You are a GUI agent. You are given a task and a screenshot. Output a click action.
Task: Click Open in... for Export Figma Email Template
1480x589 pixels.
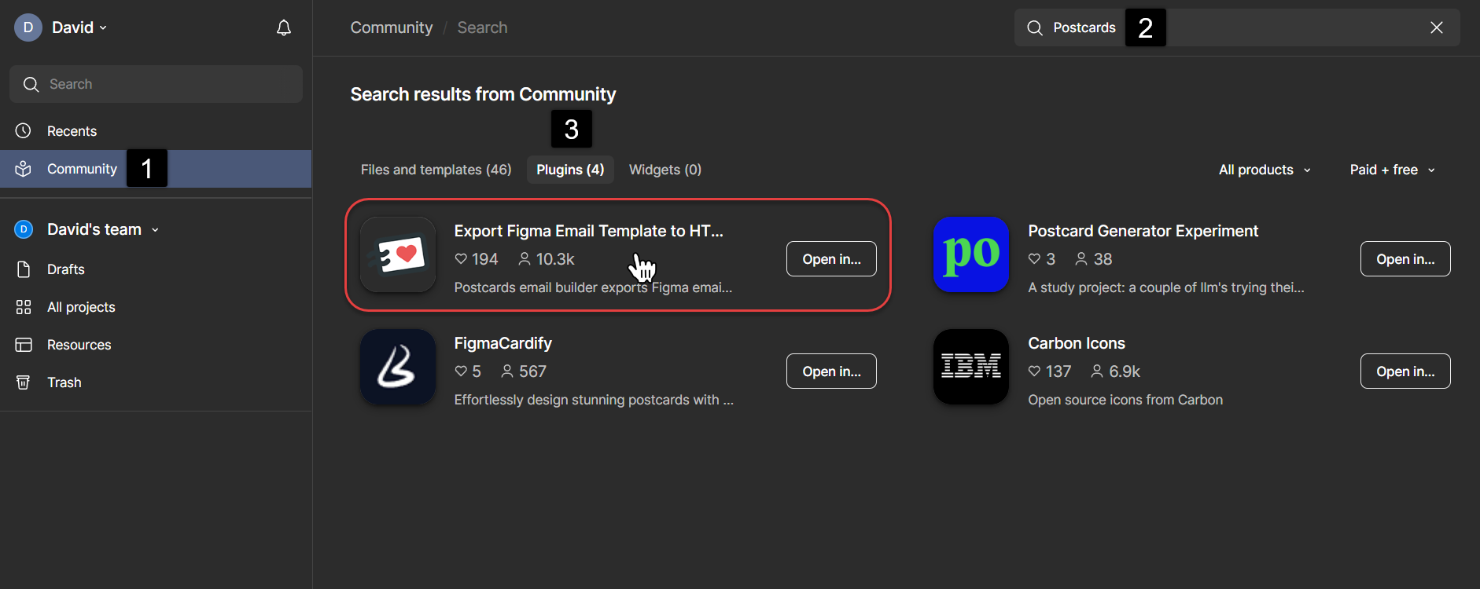(831, 258)
